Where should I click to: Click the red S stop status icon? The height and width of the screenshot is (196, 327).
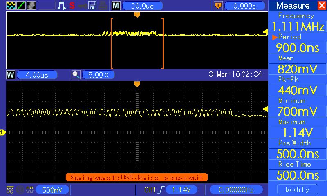coord(72,6)
